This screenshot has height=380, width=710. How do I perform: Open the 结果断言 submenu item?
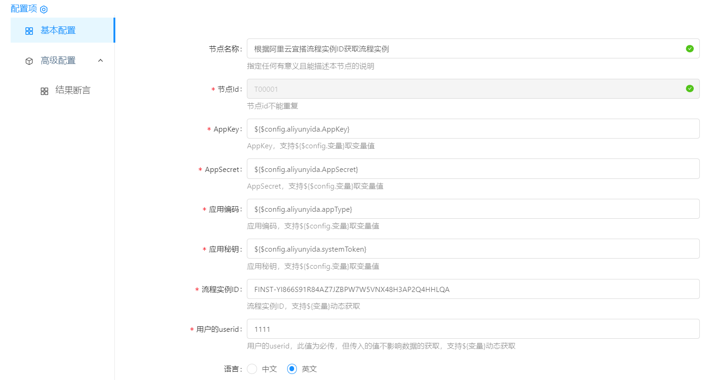[x=73, y=90]
